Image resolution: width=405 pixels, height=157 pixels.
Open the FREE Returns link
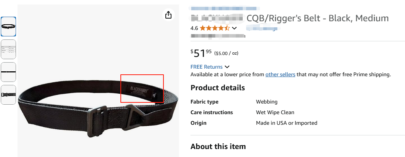(x=207, y=67)
